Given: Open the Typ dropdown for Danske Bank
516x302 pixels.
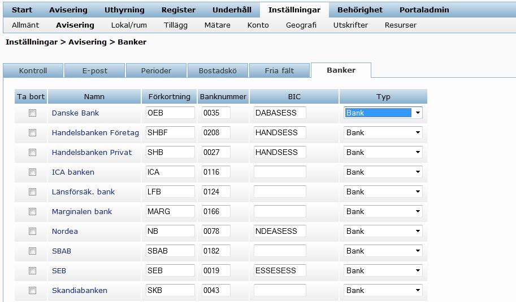Looking at the screenshot, I should [x=383, y=113].
